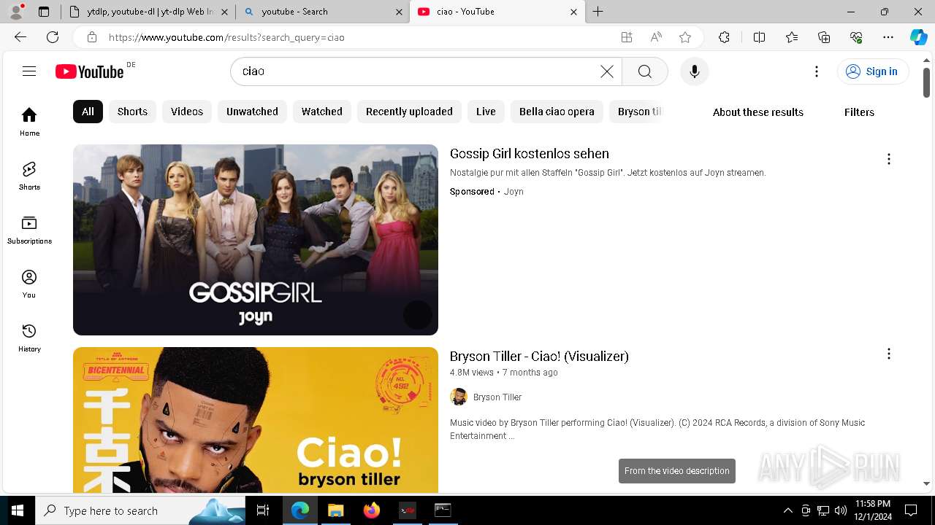Open the Bryson Tiller video options menu
This screenshot has height=525, width=935.
(888, 354)
